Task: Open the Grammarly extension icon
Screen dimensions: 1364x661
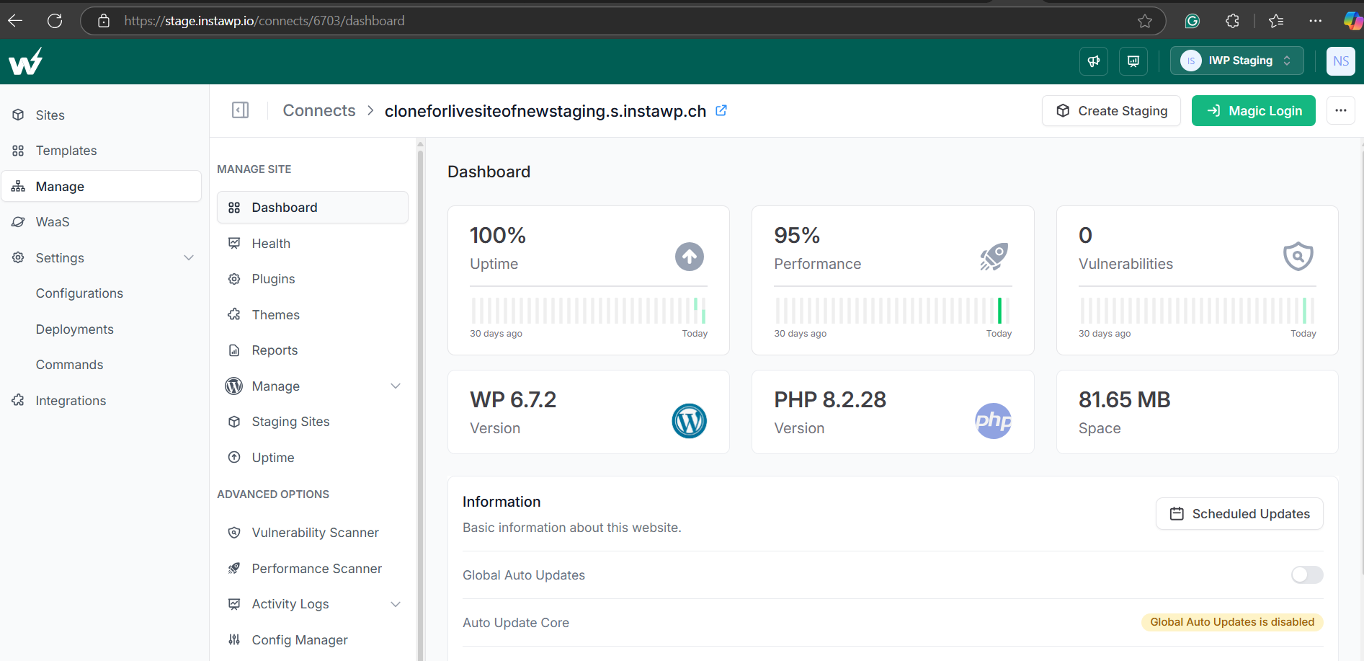Action: (x=1193, y=21)
